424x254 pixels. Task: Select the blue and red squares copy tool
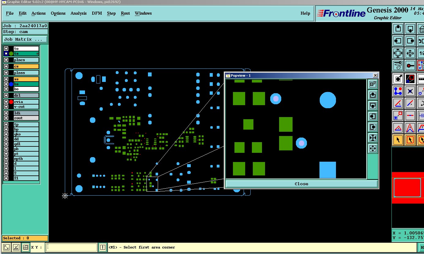pos(398,116)
